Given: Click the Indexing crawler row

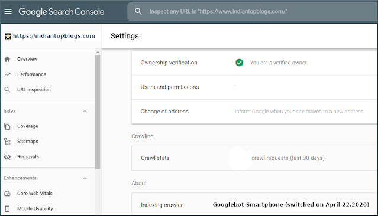Looking at the screenshot, I should pyautogui.click(x=254, y=204).
